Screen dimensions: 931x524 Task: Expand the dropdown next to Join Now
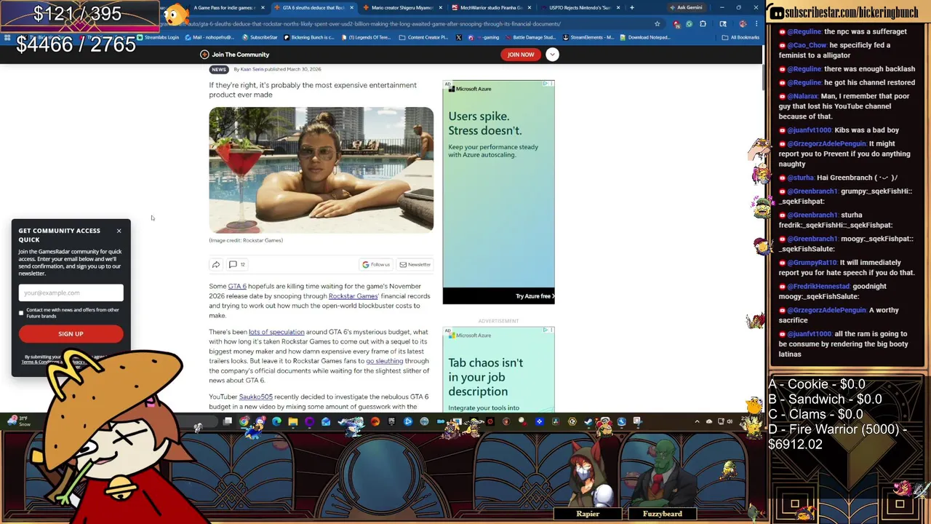point(552,55)
